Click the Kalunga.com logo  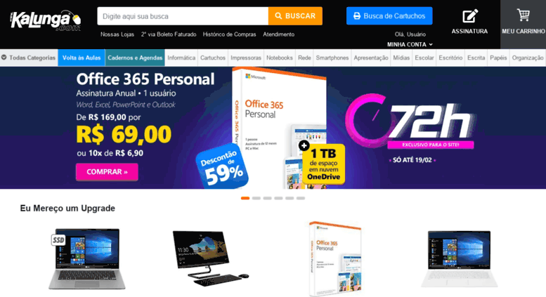tap(46, 20)
